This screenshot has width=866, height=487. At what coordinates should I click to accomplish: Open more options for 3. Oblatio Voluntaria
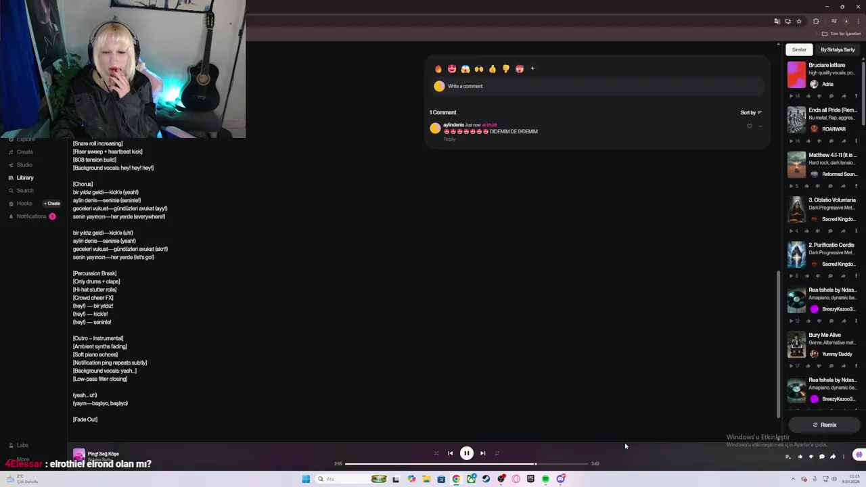point(856,231)
